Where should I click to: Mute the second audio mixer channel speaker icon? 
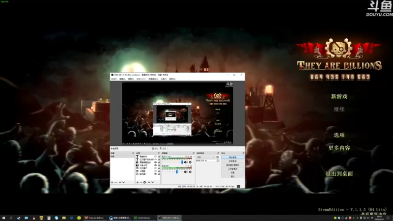click(186, 172)
